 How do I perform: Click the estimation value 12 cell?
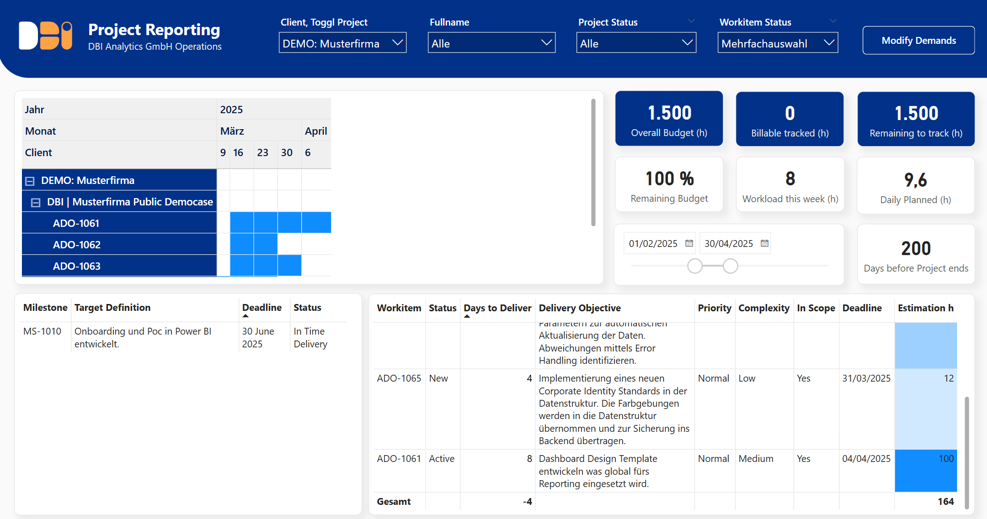click(x=926, y=409)
